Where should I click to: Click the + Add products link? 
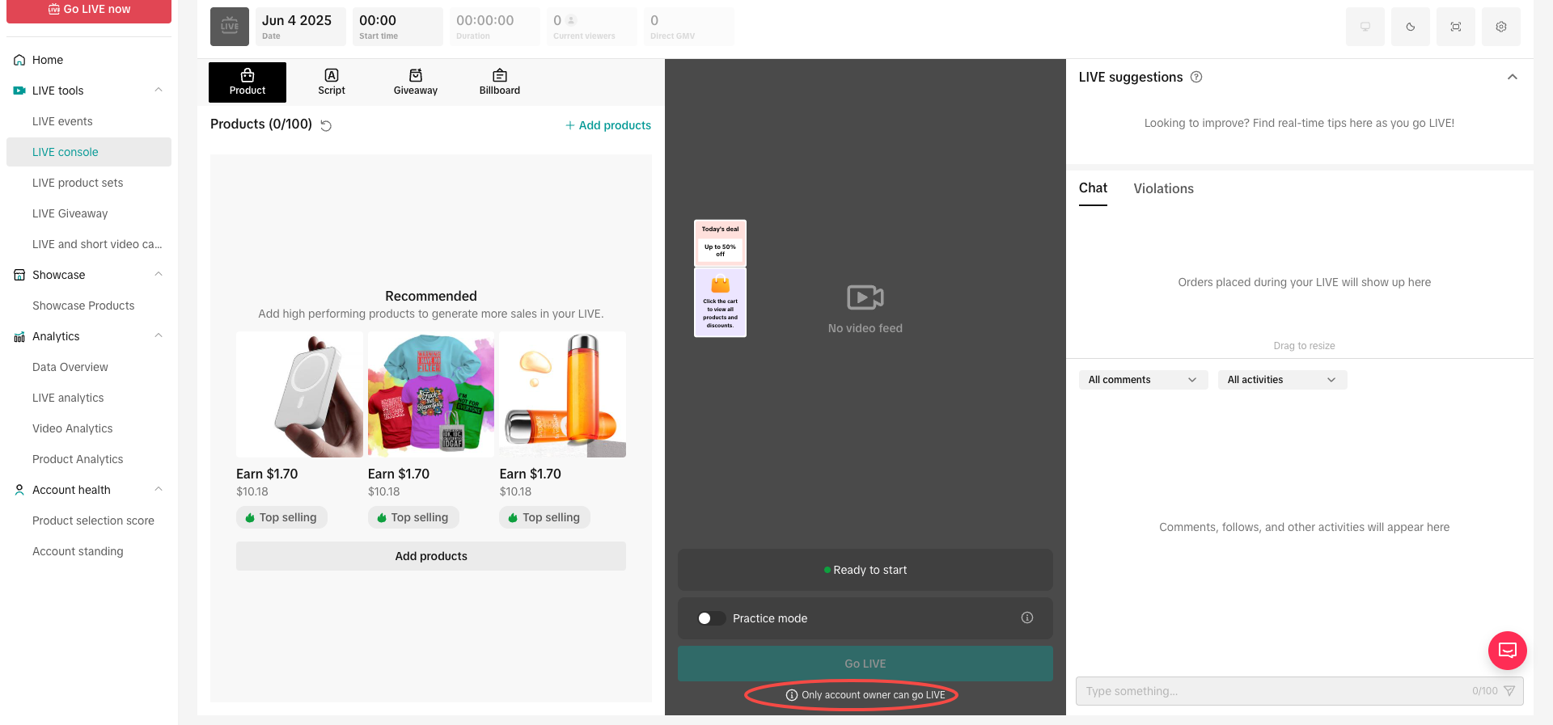(x=608, y=125)
